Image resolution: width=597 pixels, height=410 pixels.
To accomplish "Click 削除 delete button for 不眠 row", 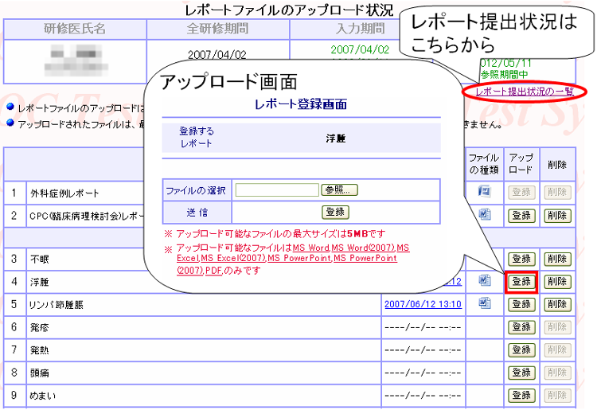I will [x=557, y=259].
